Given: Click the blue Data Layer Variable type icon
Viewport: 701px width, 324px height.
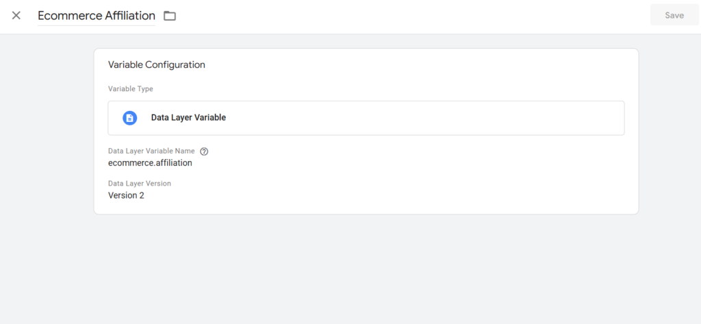Looking at the screenshot, I should tap(129, 118).
